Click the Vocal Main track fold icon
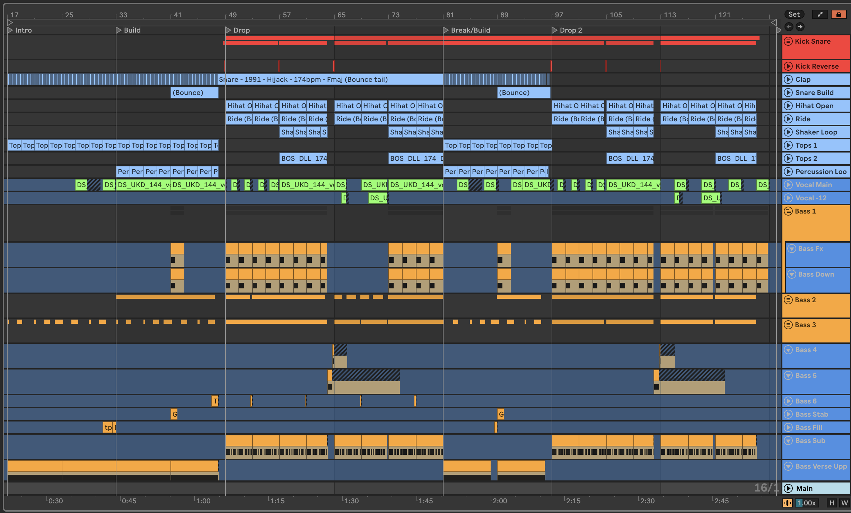Image resolution: width=851 pixels, height=513 pixels. (x=788, y=185)
